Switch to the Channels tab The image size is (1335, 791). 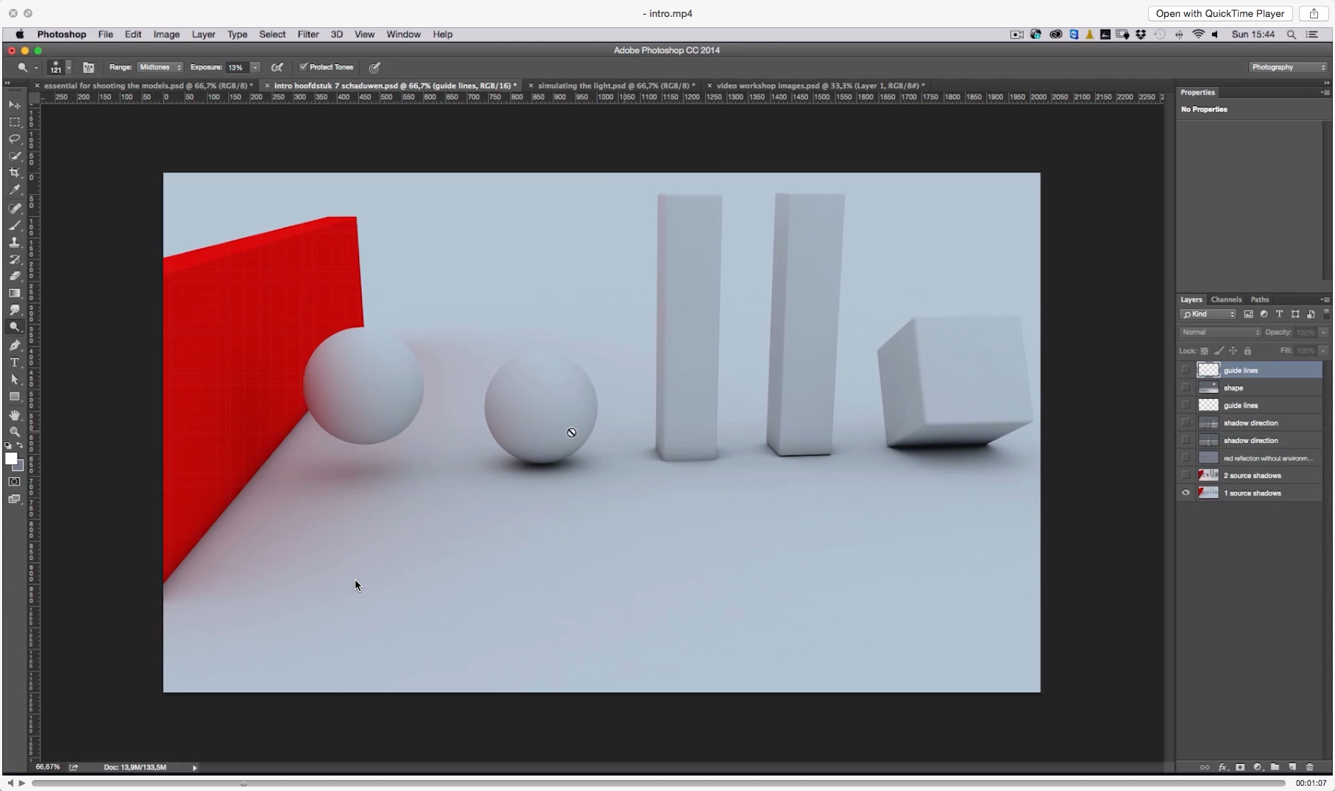tap(1226, 299)
